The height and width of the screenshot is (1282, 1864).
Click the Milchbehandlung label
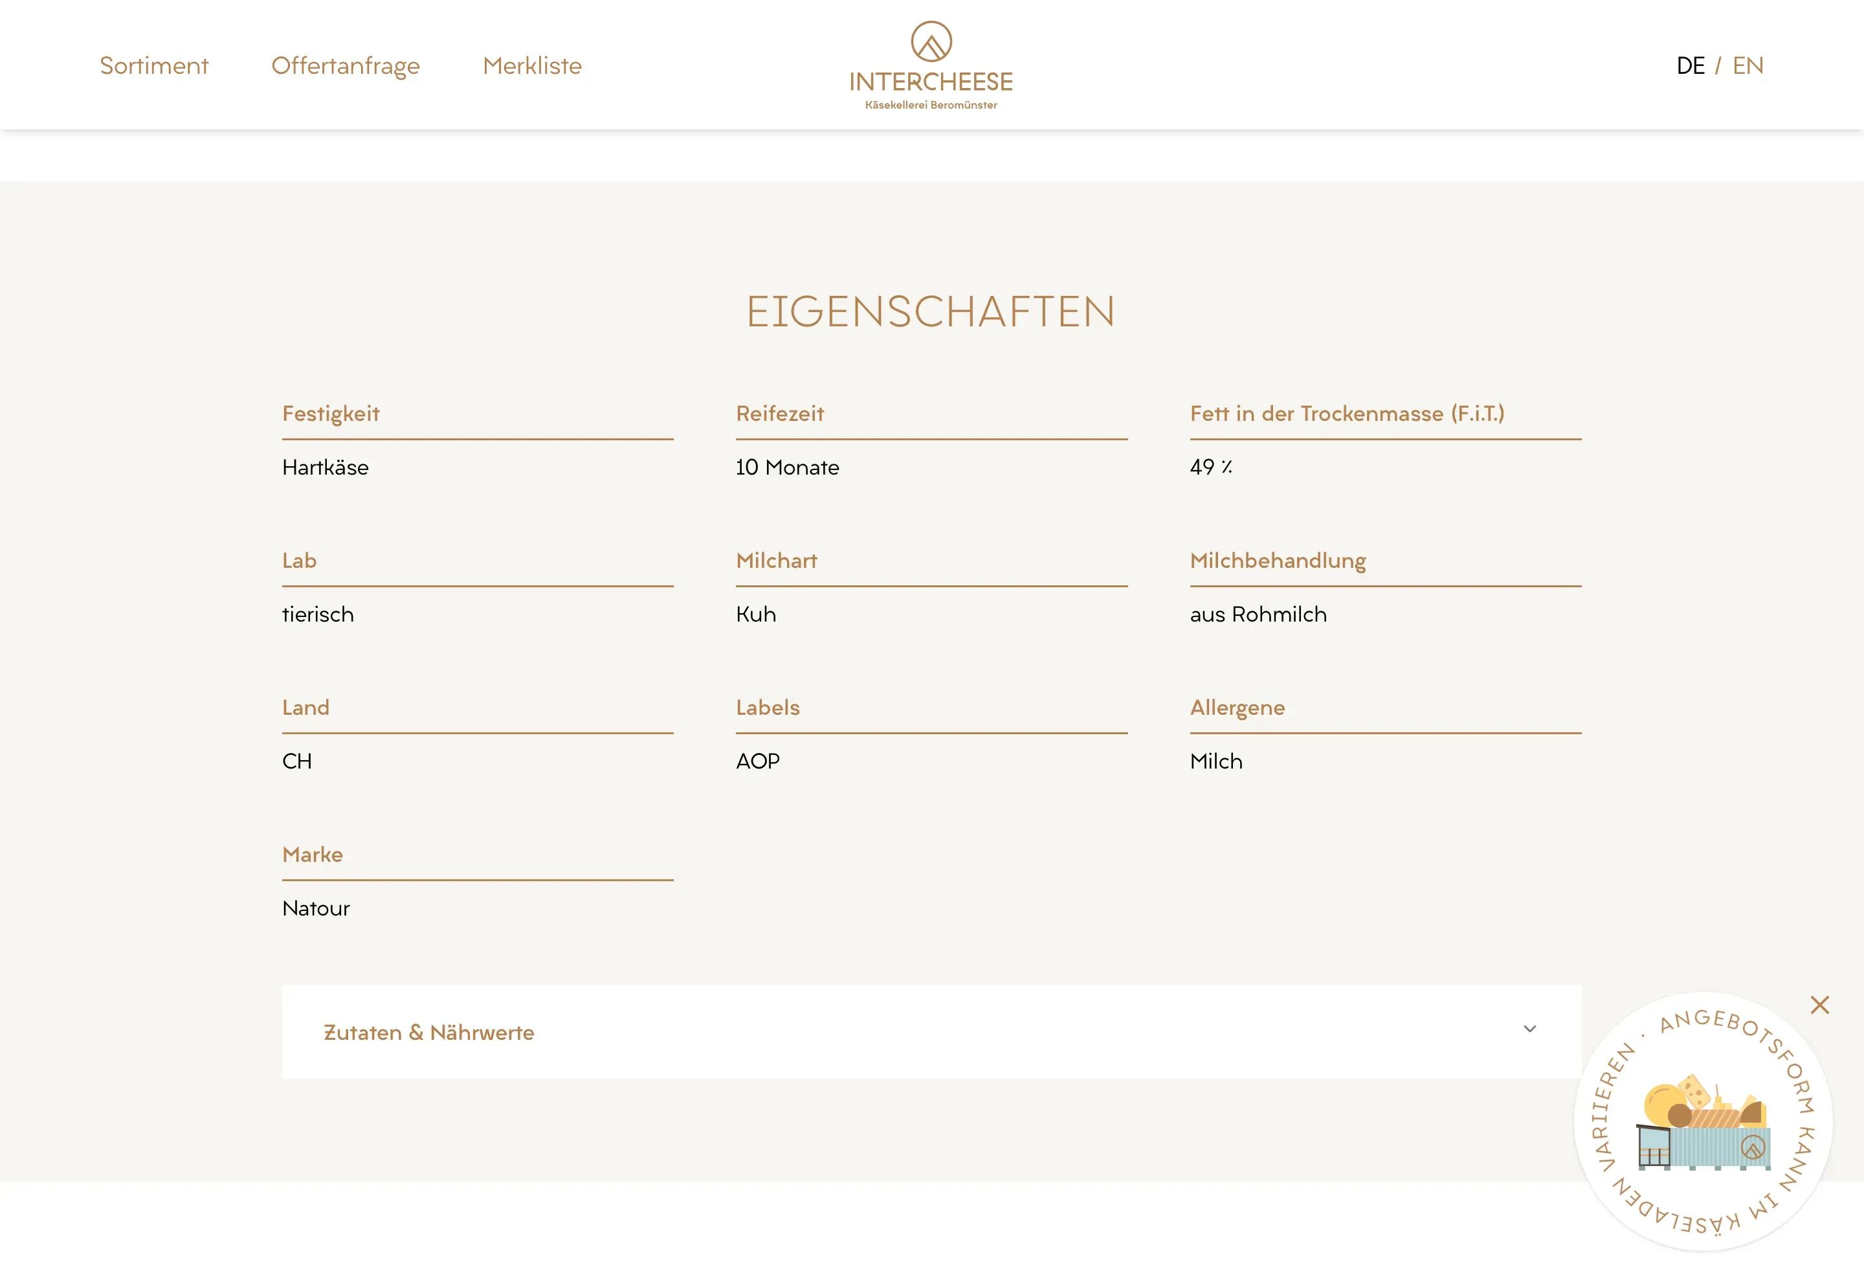[x=1278, y=561]
